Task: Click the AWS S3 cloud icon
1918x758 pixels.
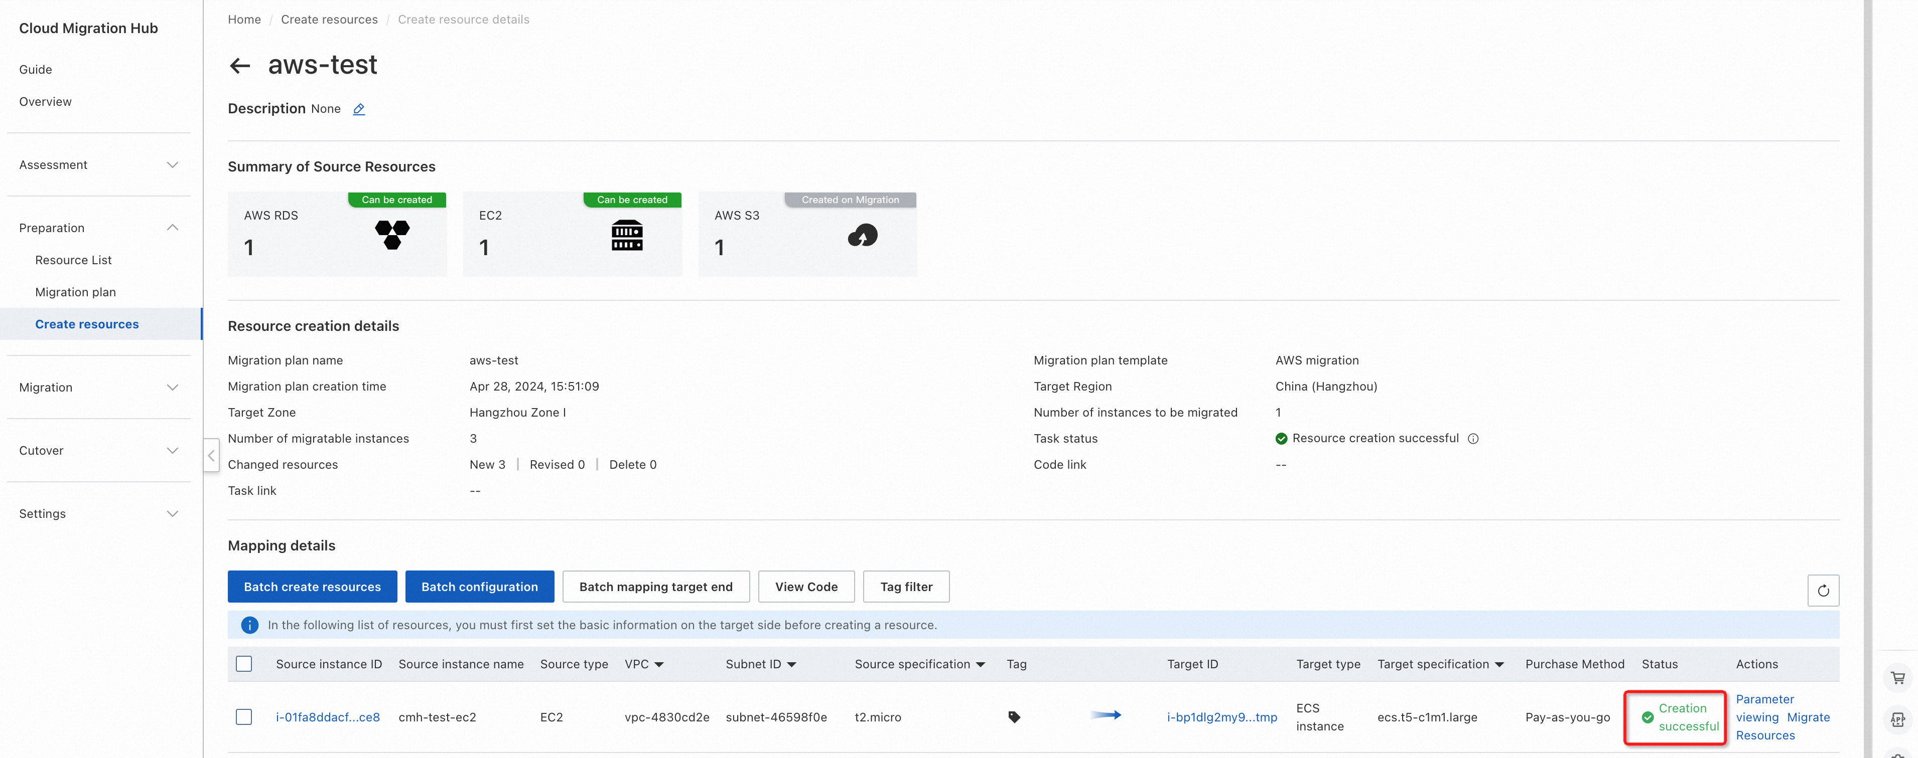Action: click(x=862, y=235)
